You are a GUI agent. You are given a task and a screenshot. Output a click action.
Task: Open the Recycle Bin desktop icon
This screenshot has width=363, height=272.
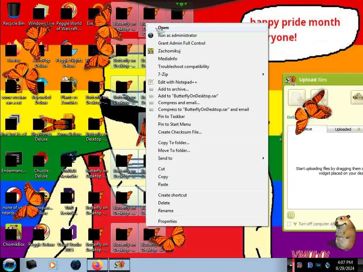[14, 14]
